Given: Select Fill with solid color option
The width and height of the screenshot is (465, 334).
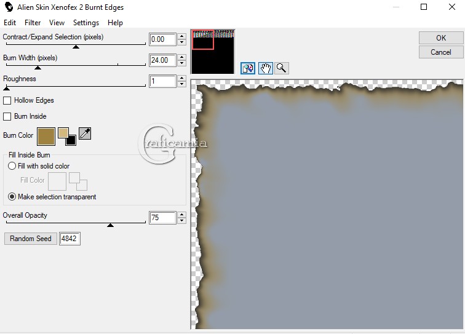Looking at the screenshot, I should pyautogui.click(x=12, y=166).
